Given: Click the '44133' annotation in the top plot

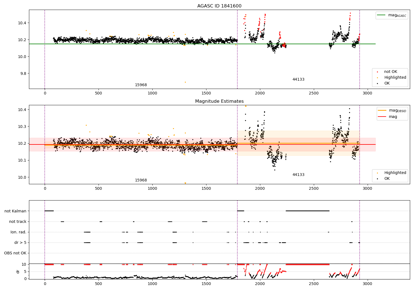Looking at the screenshot, I should tap(298, 80).
